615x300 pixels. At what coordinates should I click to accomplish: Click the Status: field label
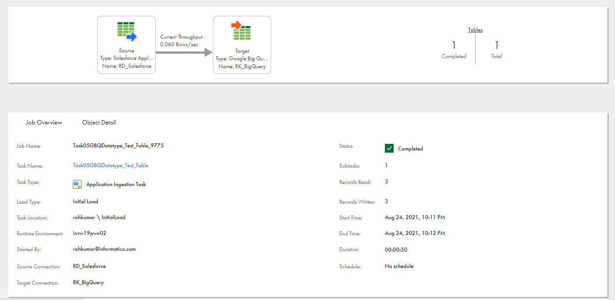(347, 146)
